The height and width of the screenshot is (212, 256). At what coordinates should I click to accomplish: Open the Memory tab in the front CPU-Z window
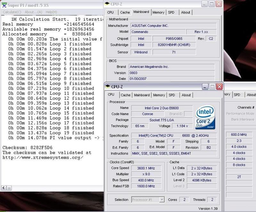(x=159, y=95)
